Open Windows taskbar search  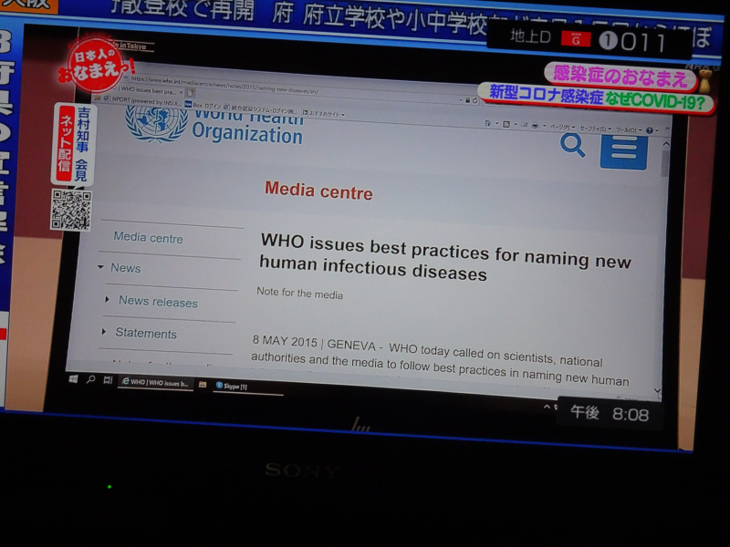click(x=90, y=379)
